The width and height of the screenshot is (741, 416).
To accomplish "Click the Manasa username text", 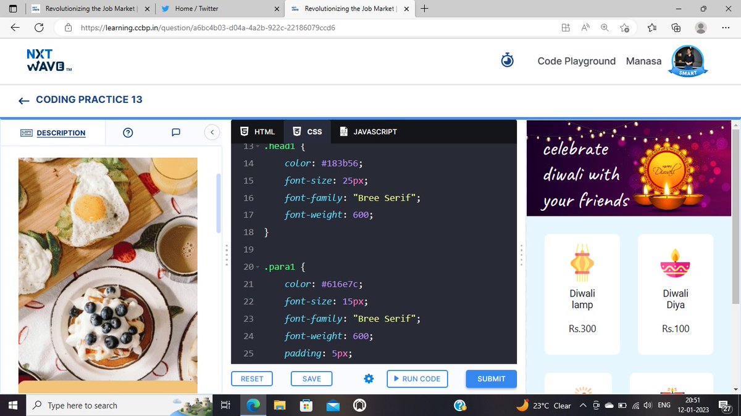I will coord(643,61).
